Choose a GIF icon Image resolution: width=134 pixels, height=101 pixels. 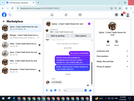(x=59, y=90)
